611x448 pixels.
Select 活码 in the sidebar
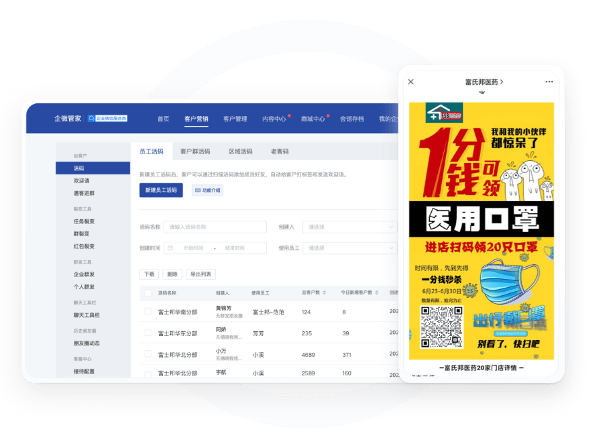(x=93, y=168)
